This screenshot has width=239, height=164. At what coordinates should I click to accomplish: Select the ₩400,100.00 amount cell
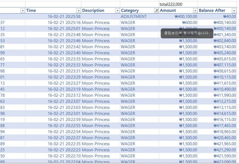[178, 17]
